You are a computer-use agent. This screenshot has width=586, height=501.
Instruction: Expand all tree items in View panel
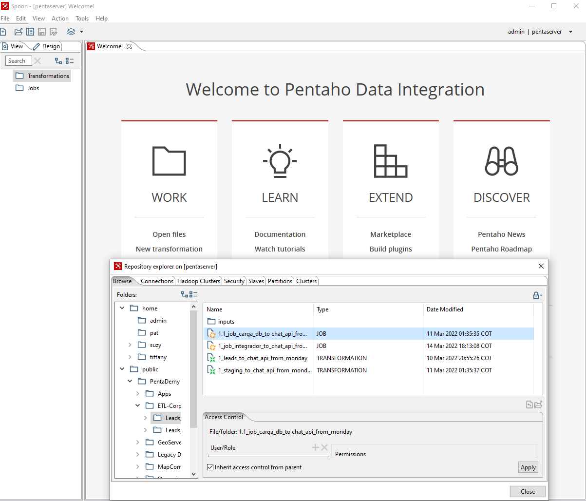coord(58,61)
